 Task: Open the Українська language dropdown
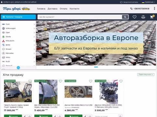tap(148, 2)
